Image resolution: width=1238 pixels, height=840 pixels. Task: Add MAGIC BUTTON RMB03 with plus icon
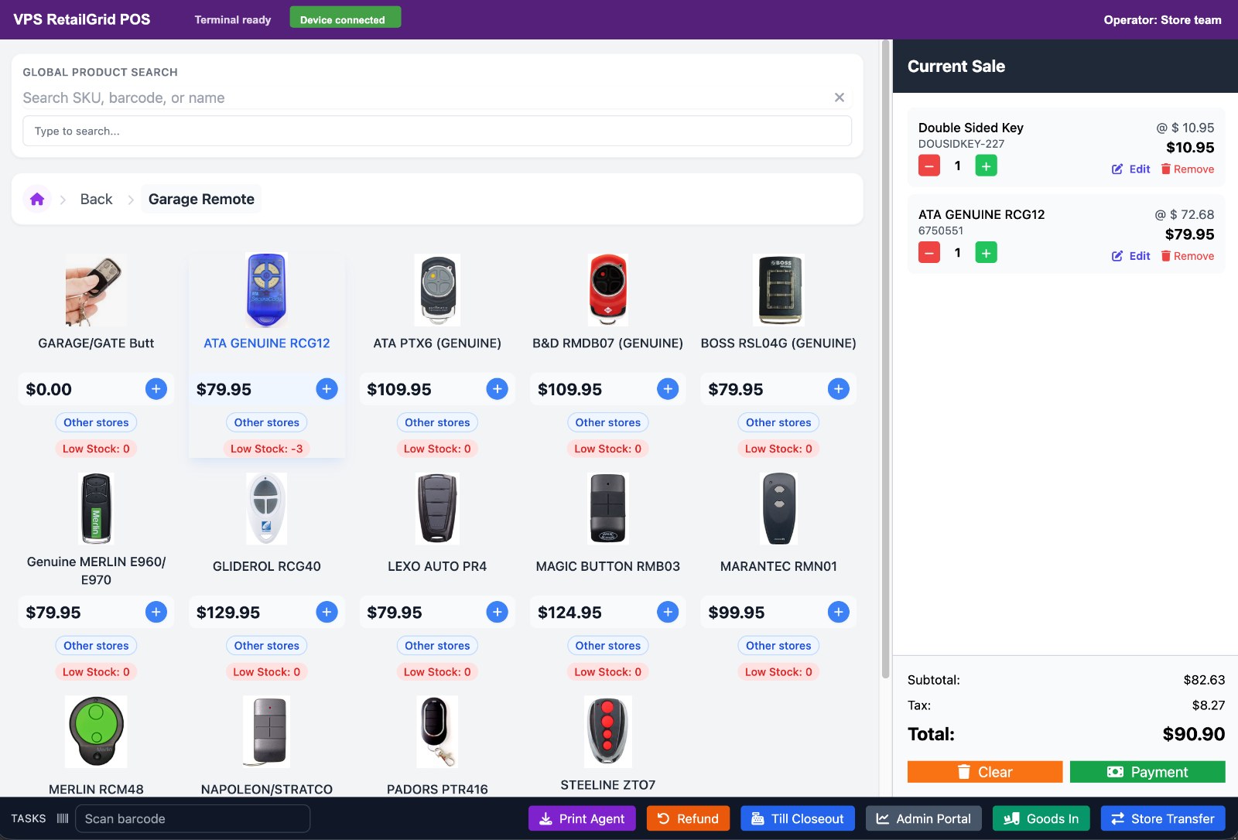(668, 613)
